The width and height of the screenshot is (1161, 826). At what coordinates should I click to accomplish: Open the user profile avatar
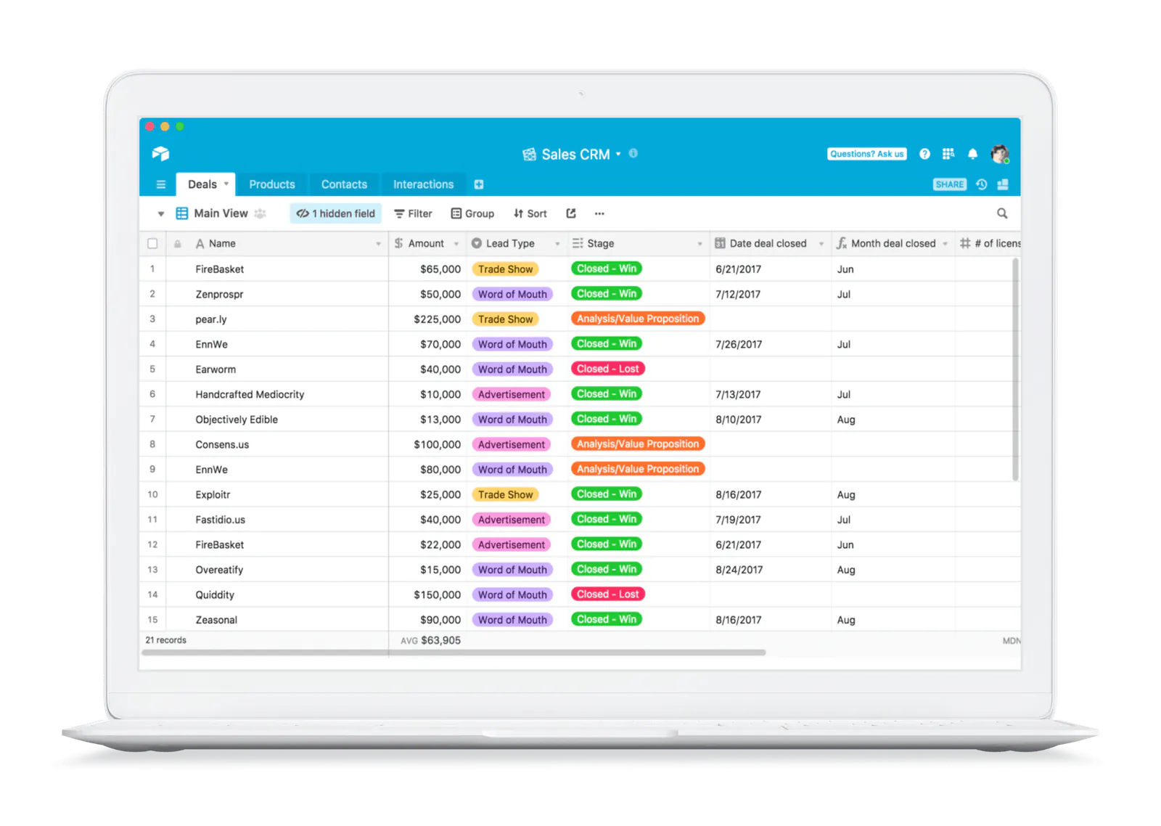coord(1000,154)
